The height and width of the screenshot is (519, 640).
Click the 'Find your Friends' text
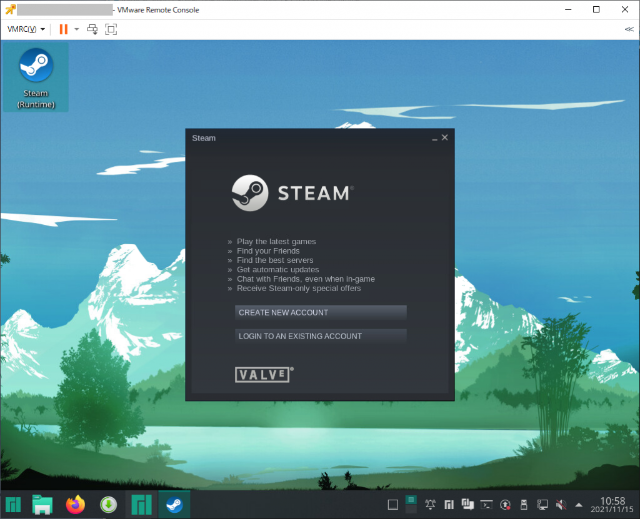coord(268,251)
